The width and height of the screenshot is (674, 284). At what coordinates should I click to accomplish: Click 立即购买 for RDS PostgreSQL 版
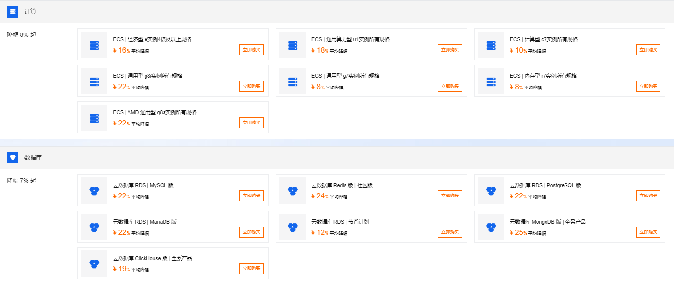coord(648,195)
